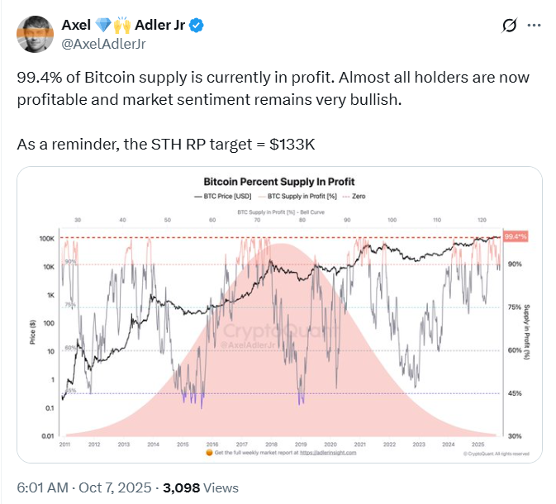Click the 99.4% red value label
The height and width of the screenshot is (504, 556).
point(515,237)
